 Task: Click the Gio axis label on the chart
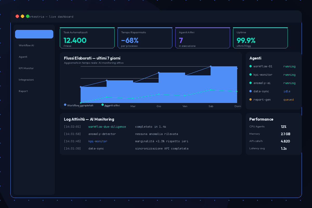(159, 106)
